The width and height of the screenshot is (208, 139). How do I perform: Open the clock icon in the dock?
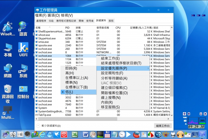click(x=122, y=134)
